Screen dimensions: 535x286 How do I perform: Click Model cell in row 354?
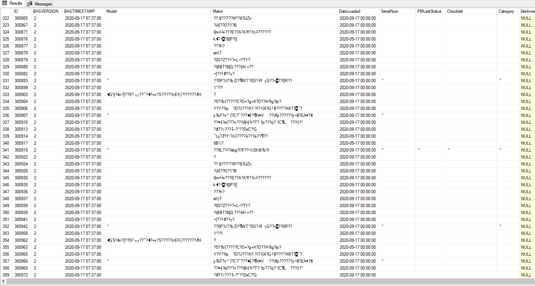coord(158,240)
